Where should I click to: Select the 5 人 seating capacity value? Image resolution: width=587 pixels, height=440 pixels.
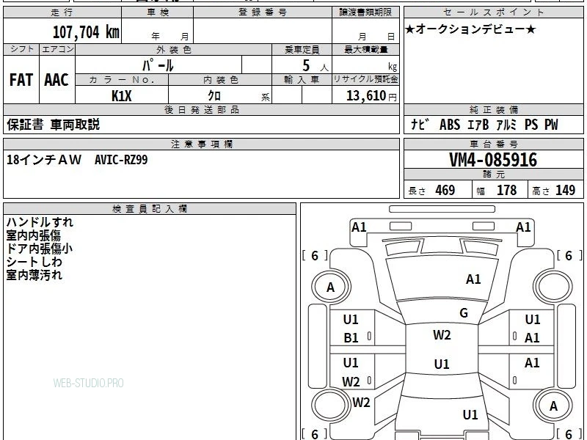(x=315, y=66)
